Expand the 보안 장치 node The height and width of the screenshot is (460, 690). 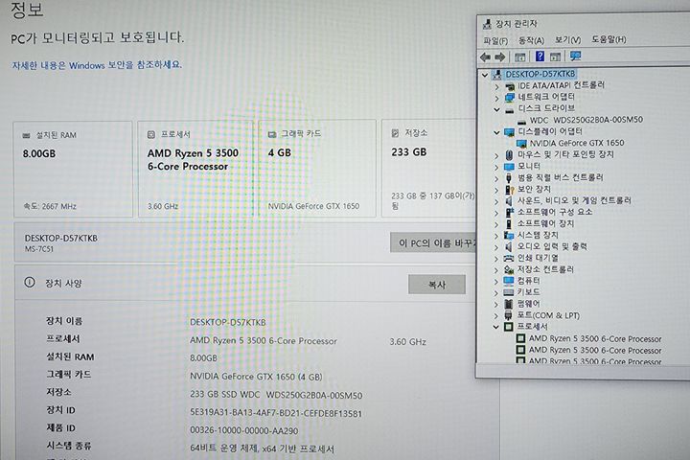point(496,190)
